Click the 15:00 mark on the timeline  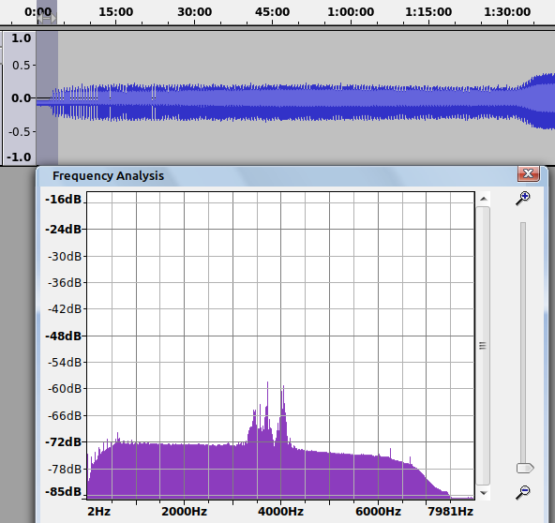(x=115, y=11)
